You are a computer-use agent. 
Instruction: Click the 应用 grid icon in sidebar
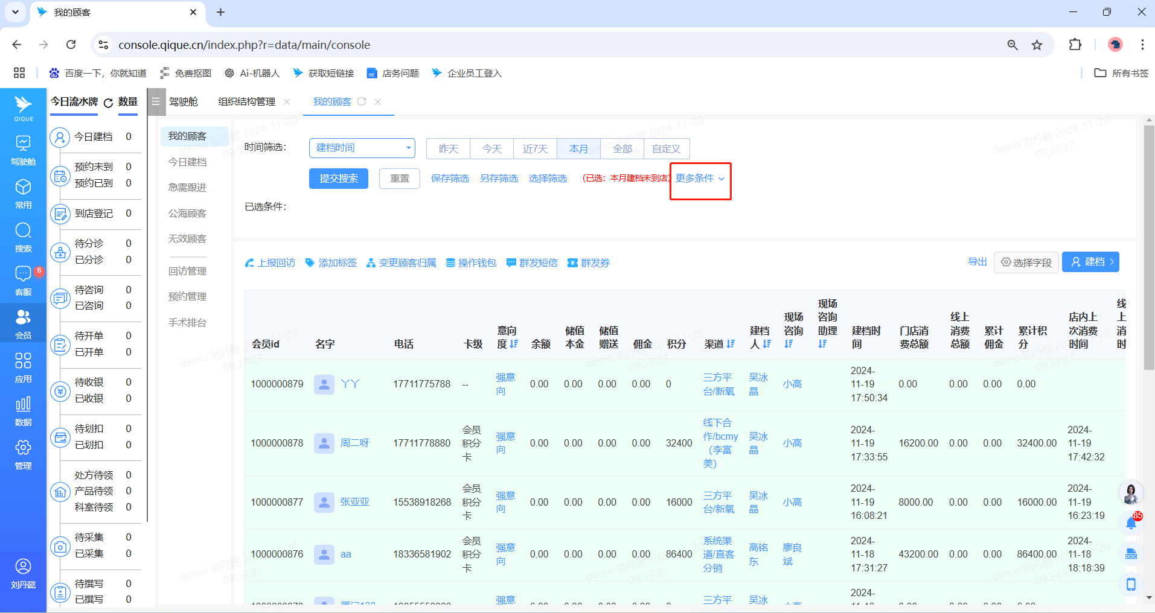[x=23, y=361]
